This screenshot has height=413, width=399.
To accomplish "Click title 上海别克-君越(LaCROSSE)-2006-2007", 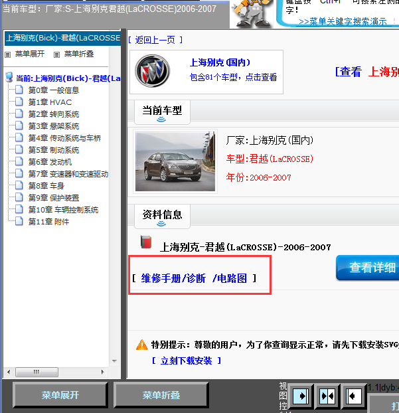I will (x=245, y=247).
